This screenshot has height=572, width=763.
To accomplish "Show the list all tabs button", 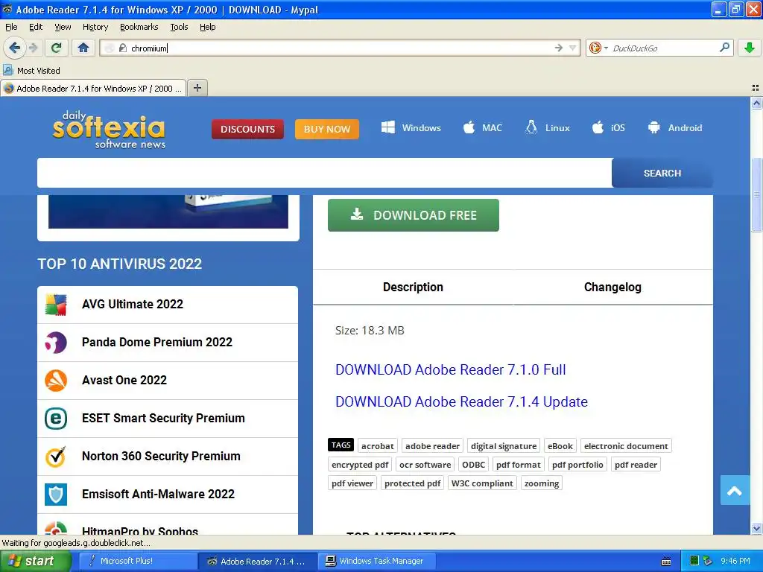I will pos(756,88).
